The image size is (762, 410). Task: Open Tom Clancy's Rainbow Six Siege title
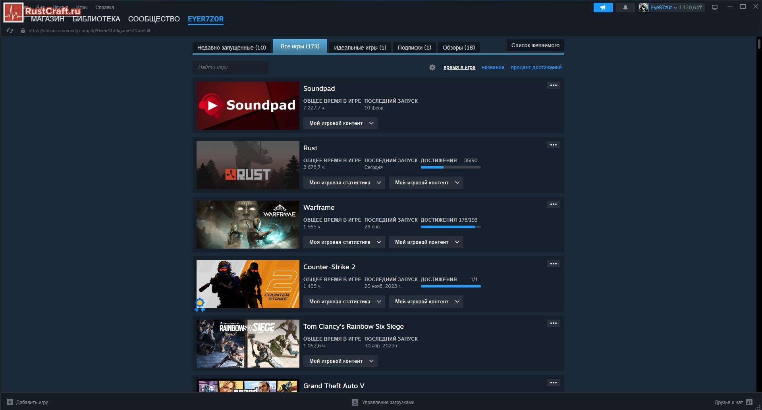click(x=353, y=326)
